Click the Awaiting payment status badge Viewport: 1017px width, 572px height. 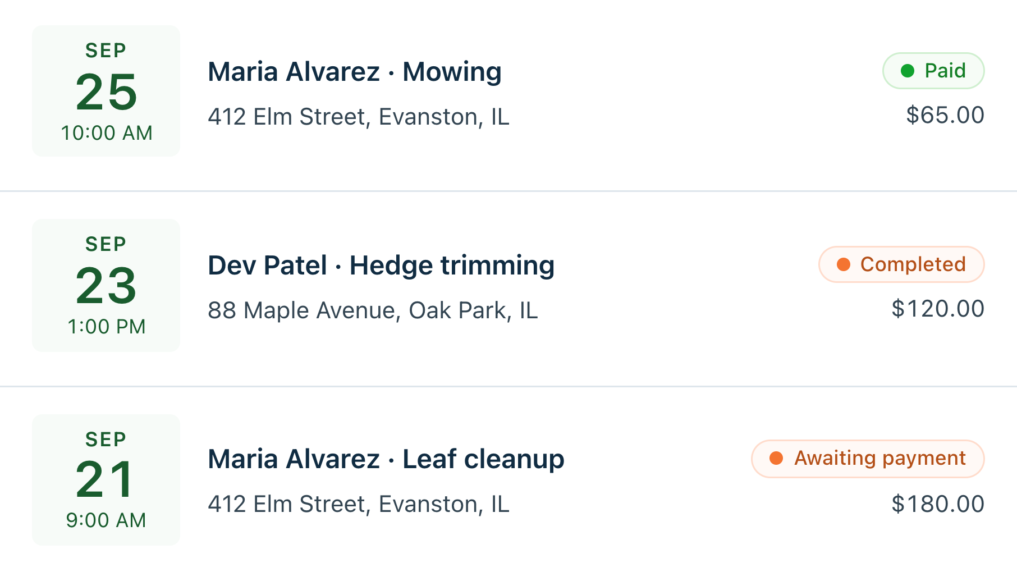(x=868, y=459)
